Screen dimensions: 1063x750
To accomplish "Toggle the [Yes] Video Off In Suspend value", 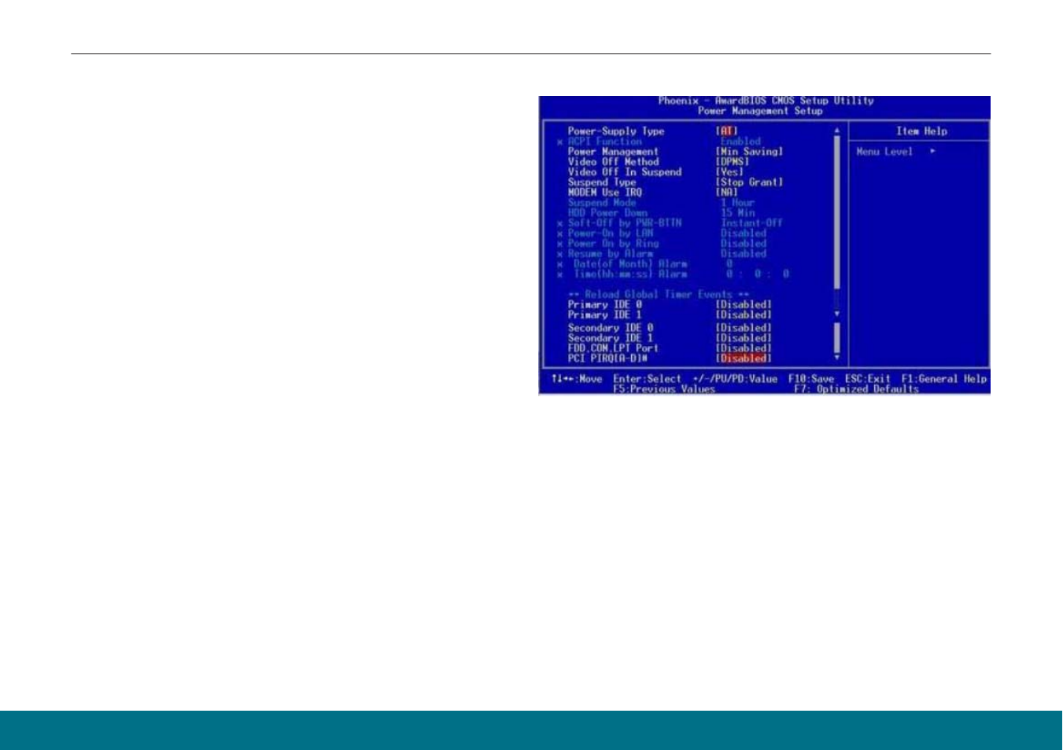I will tap(729, 172).
